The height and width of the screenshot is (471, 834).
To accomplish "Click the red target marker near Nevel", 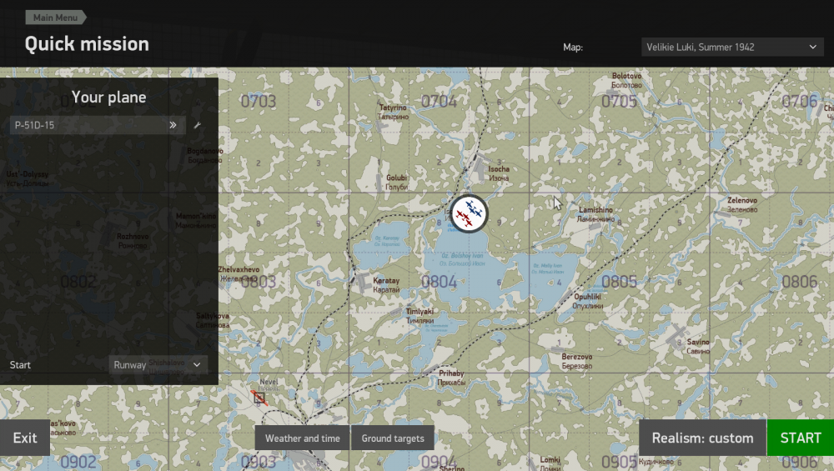I will coord(259,397).
